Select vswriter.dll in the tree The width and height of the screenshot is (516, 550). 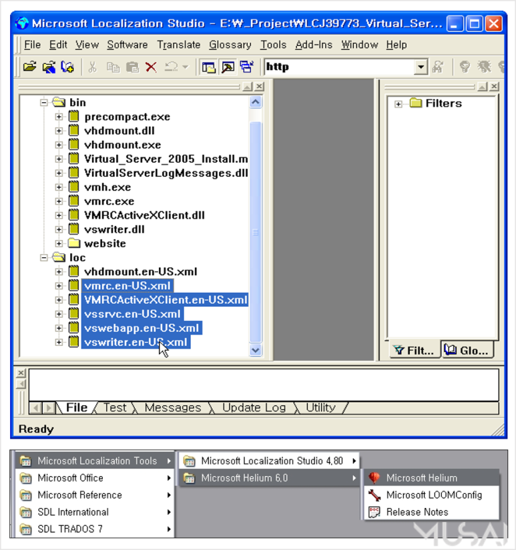pos(114,229)
